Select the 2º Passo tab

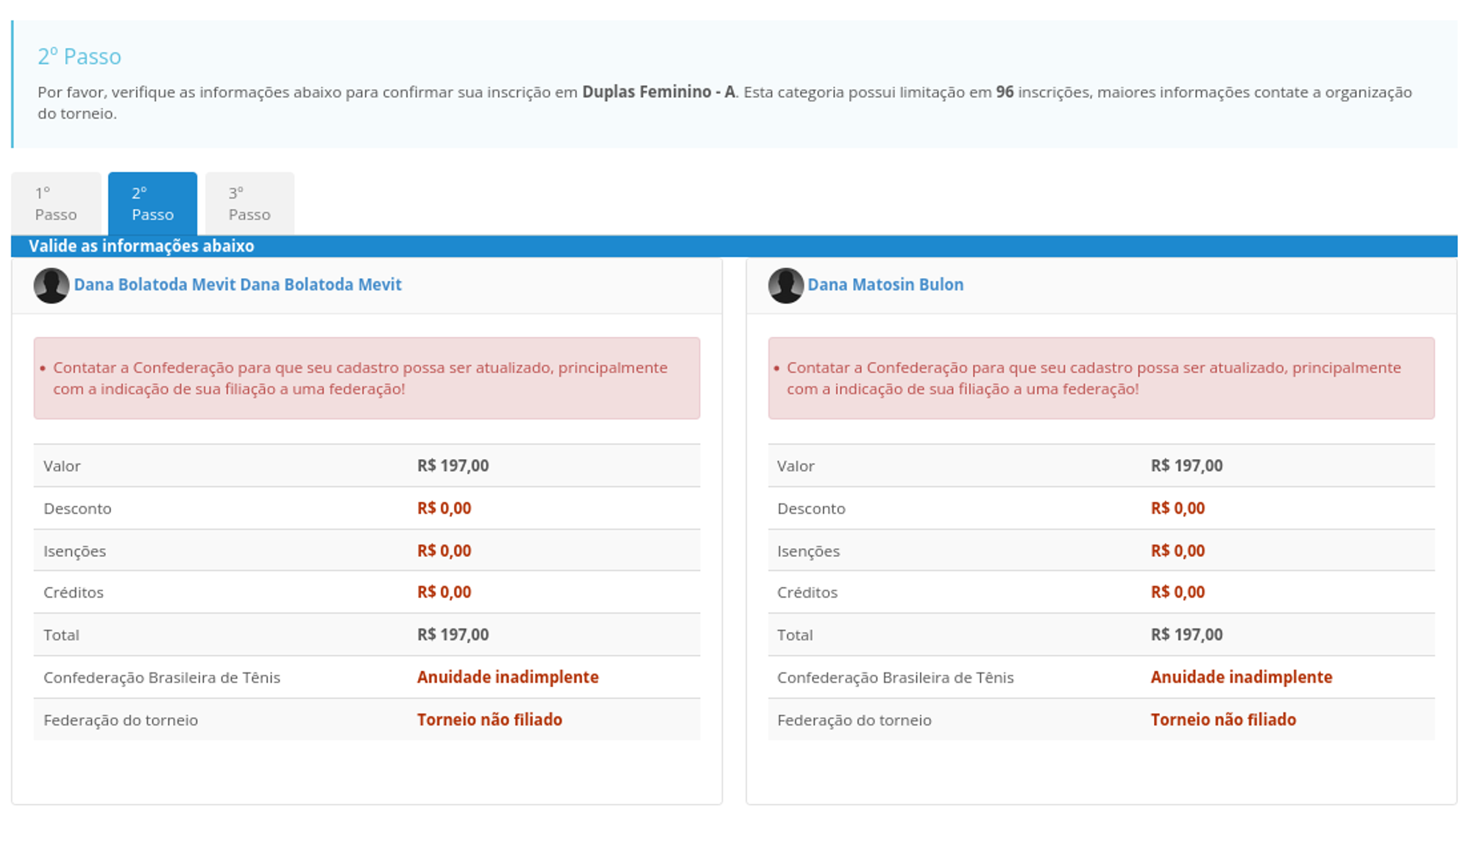click(x=152, y=204)
